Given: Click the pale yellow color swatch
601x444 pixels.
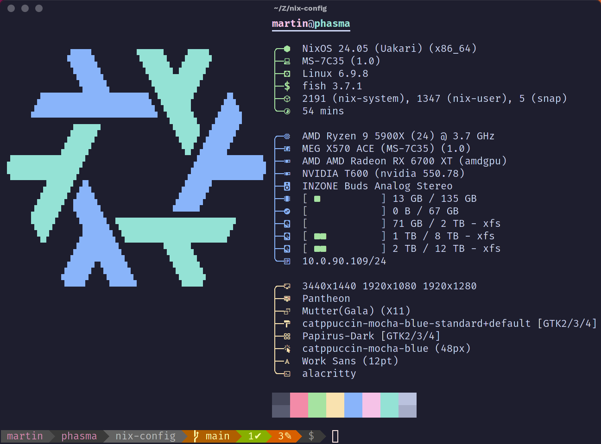Looking at the screenshot, I should (x=335, y=405).
